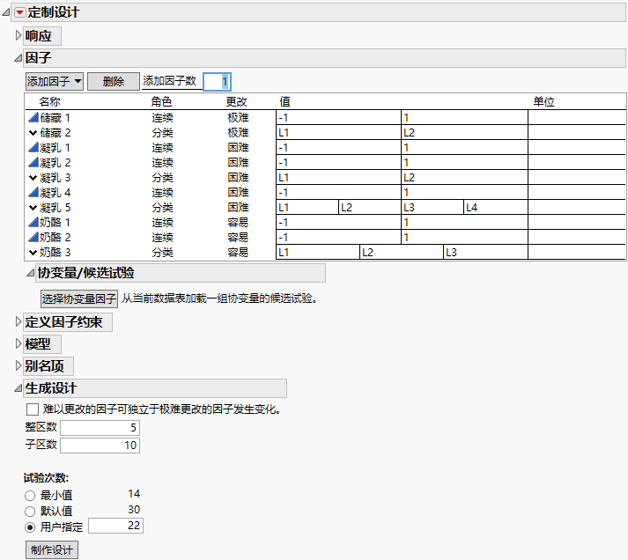Click the 整区数 input field
The width and height of the screenshot is (628, 560).
pos(100,428)
